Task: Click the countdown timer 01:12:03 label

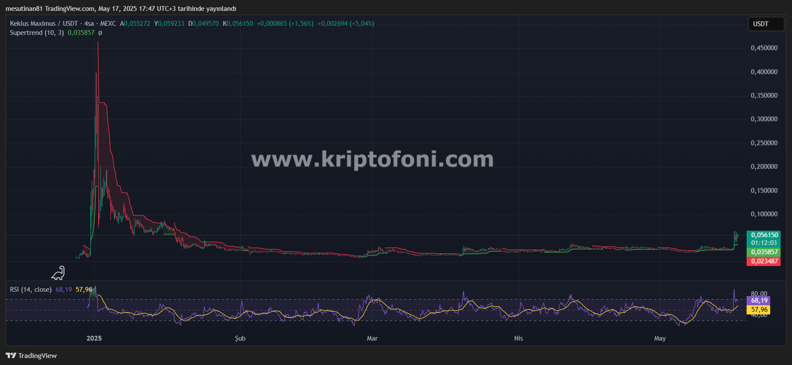Action: click(x=764, y=243)
